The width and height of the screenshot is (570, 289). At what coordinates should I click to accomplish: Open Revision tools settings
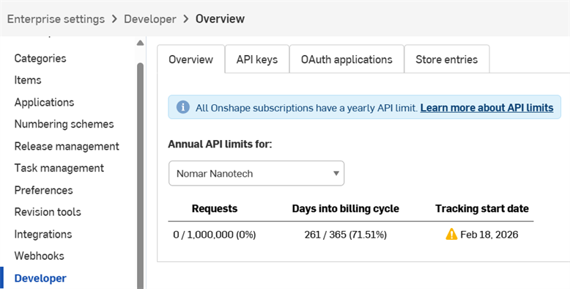48,212
